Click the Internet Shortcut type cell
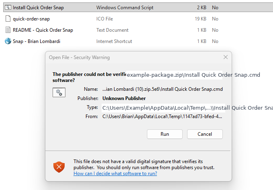273x190 pixels. point(114,41)
